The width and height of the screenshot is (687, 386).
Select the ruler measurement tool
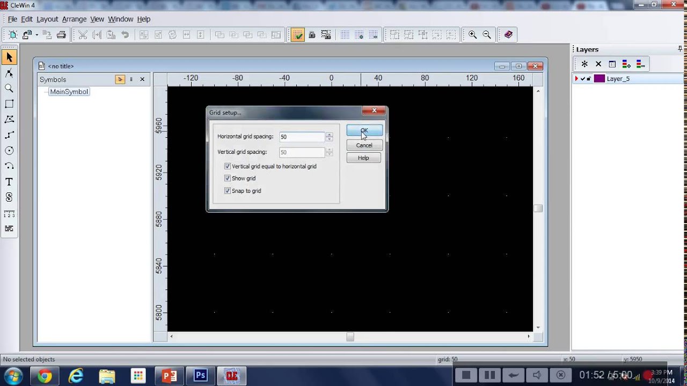pos(9,213)
